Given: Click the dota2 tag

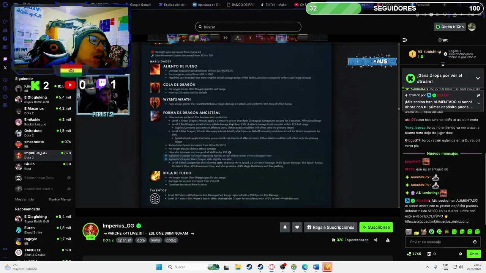Looking at the screenshot, I should pos(171,240).
